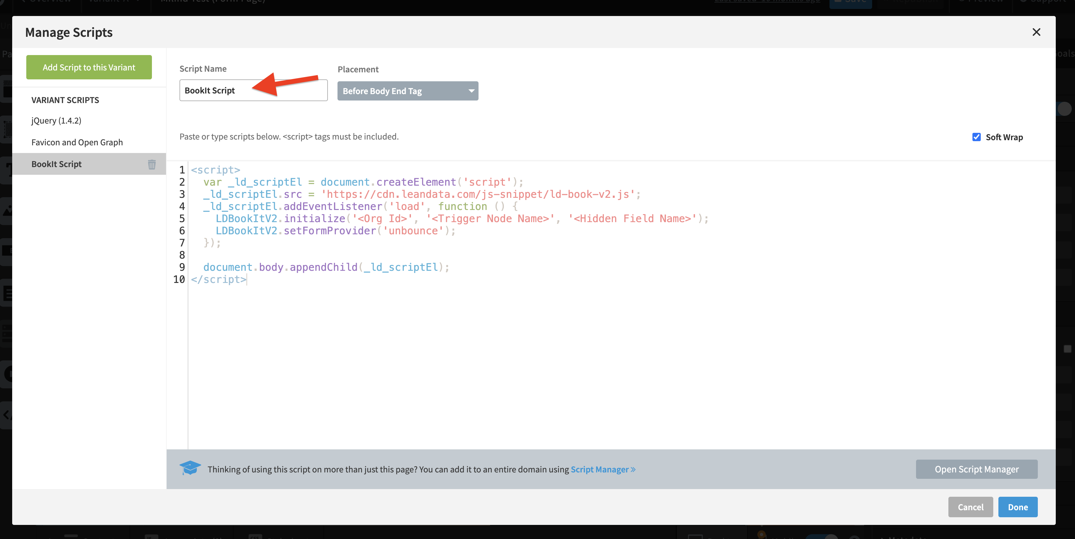Click Add Script to this Variant
This screenshot has width=1075, height=539.
coord(88,67)
